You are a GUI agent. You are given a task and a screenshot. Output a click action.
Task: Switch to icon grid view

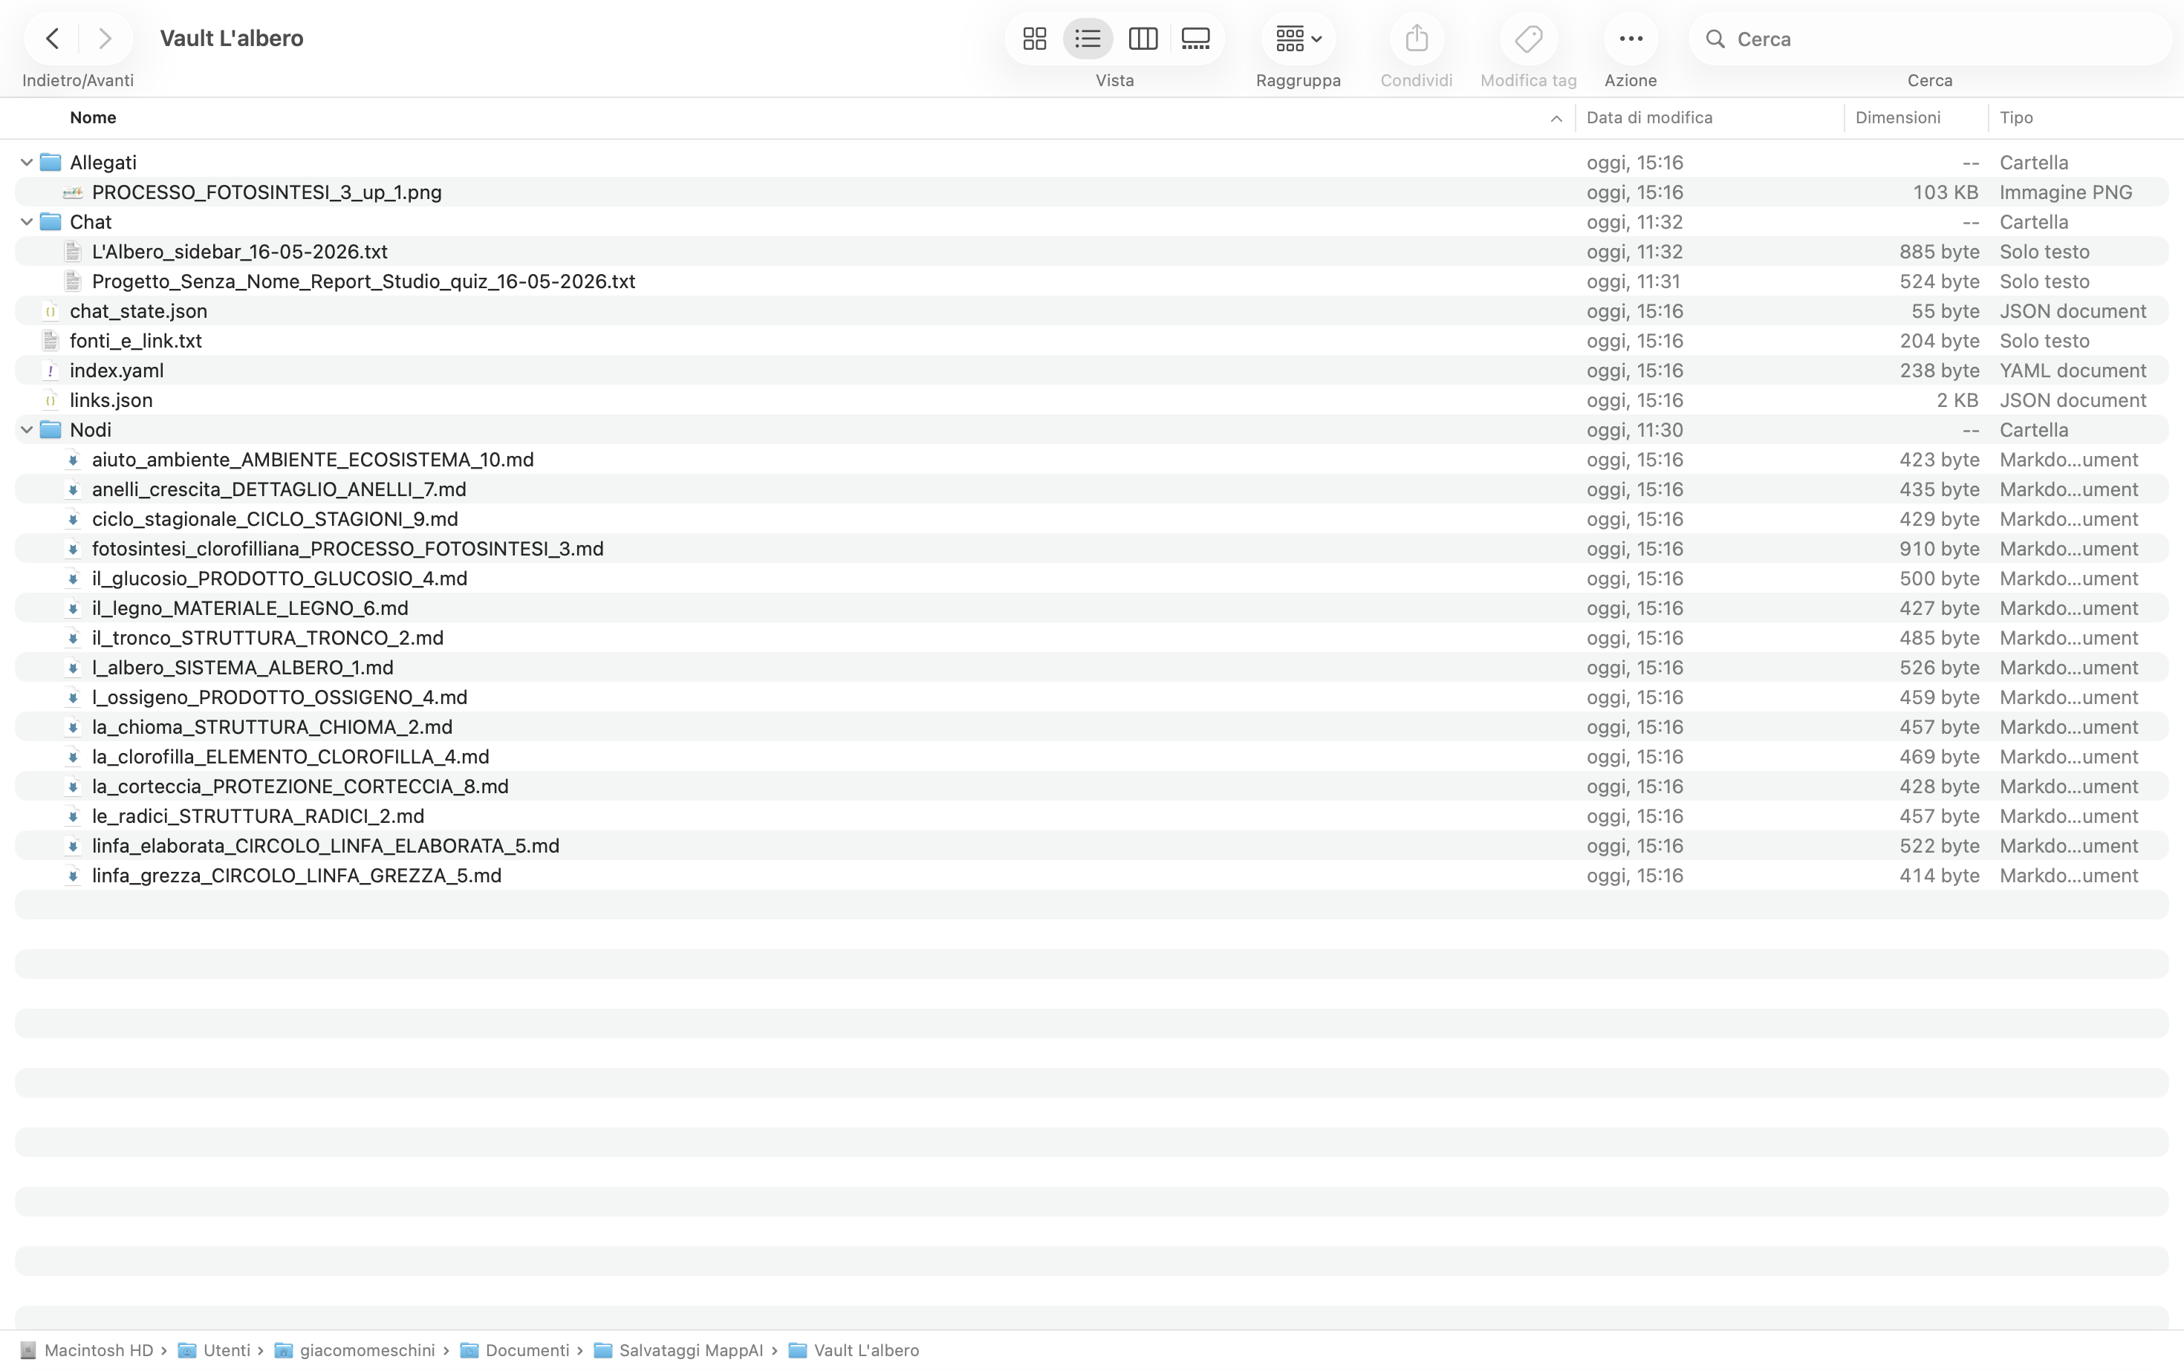coord(1034,39)
